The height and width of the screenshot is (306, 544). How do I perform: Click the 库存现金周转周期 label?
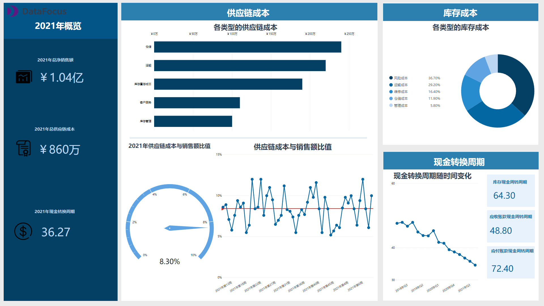point(510,182)
